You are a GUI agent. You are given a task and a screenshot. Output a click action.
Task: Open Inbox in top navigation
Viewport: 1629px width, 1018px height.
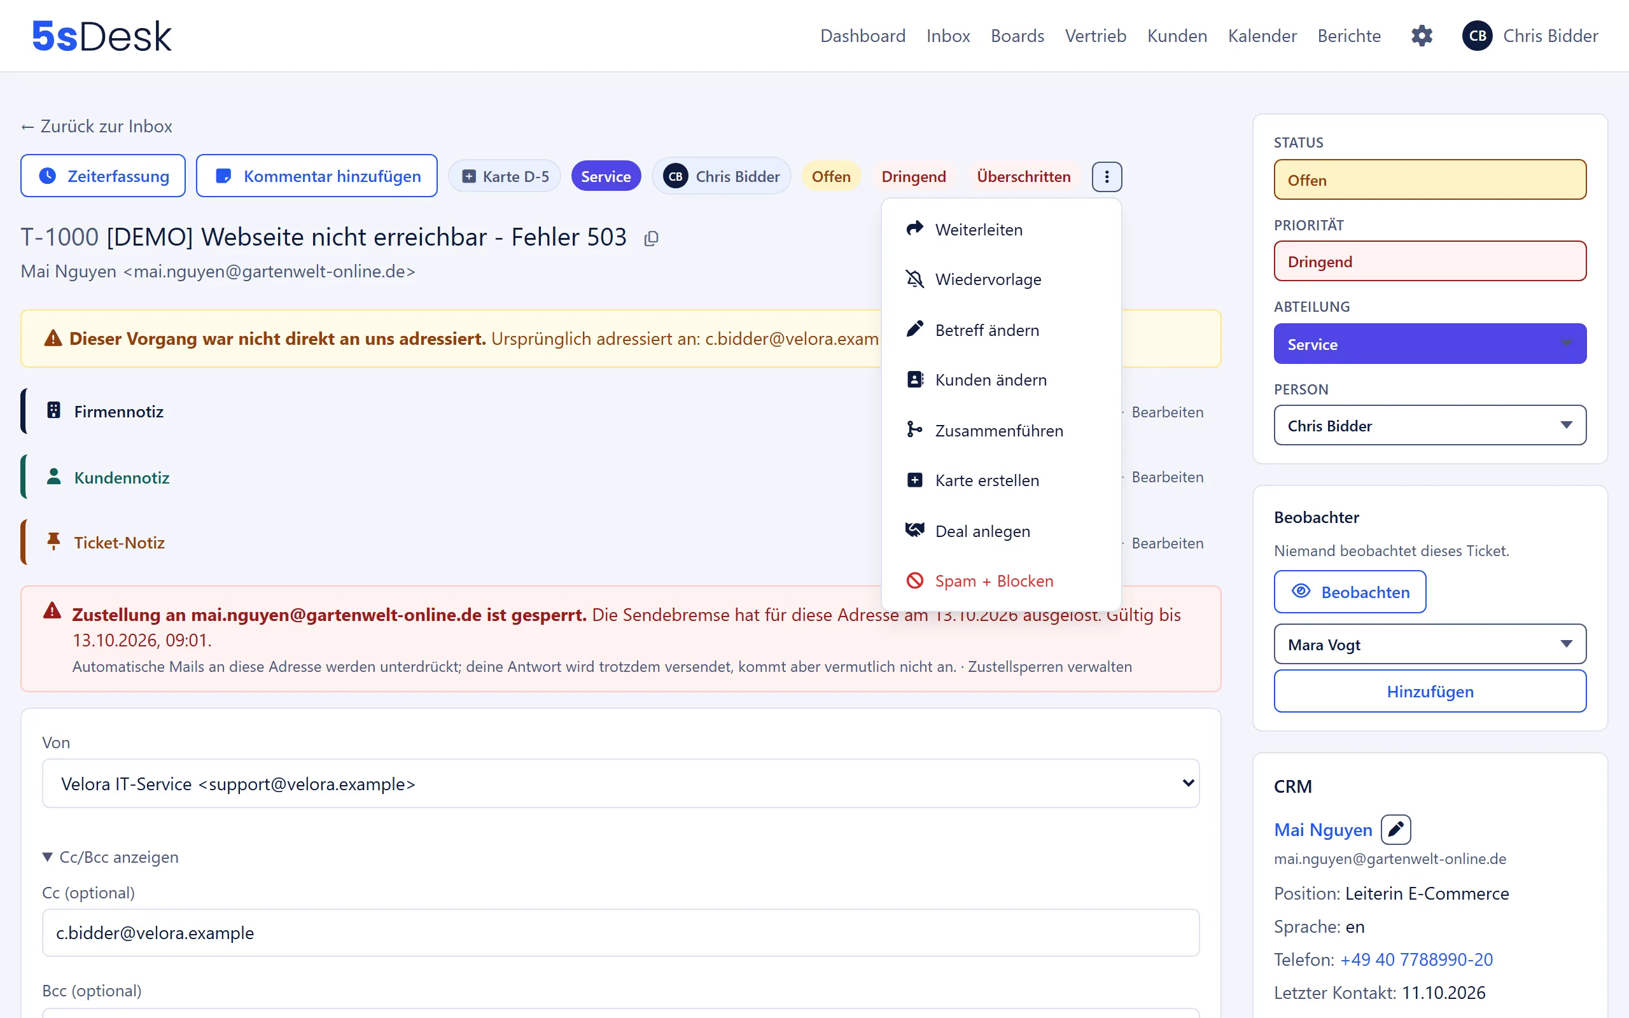click(947, 36)
